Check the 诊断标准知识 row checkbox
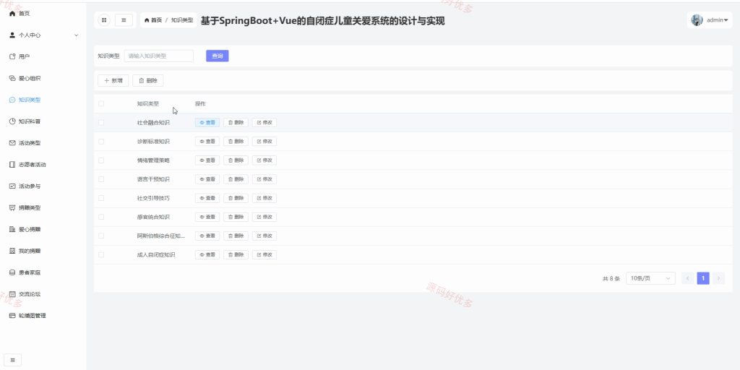Viewport: 740px width, 370px height. (x=101, y=142)
